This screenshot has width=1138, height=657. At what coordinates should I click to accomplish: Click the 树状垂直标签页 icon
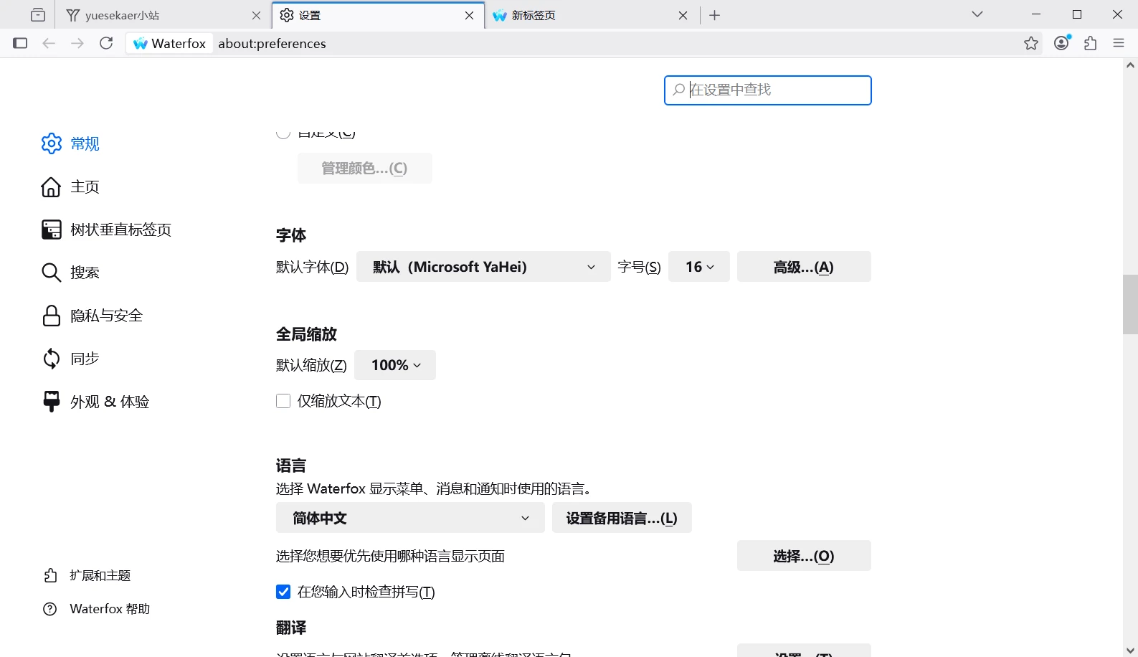pos(52,230)
